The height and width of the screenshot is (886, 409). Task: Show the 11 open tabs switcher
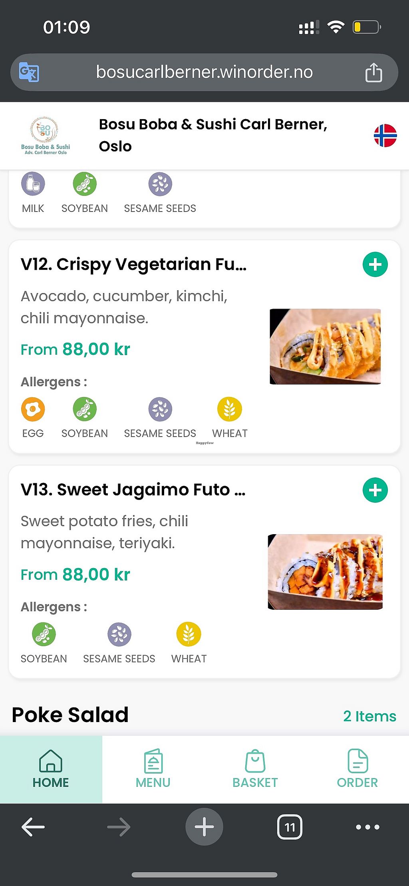point(290,827)
